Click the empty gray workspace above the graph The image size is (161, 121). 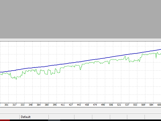coord(80,19)
